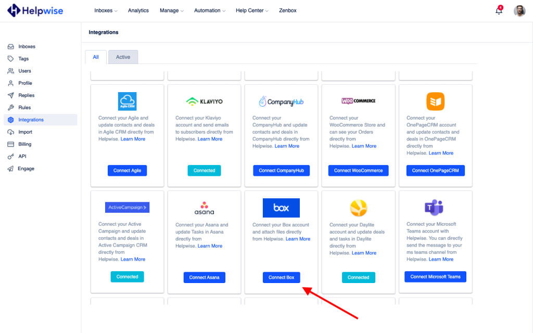Click the Box logo
The height and width of the screenshot is (333, 533).
pyautogui.click(x=281, y=208)
